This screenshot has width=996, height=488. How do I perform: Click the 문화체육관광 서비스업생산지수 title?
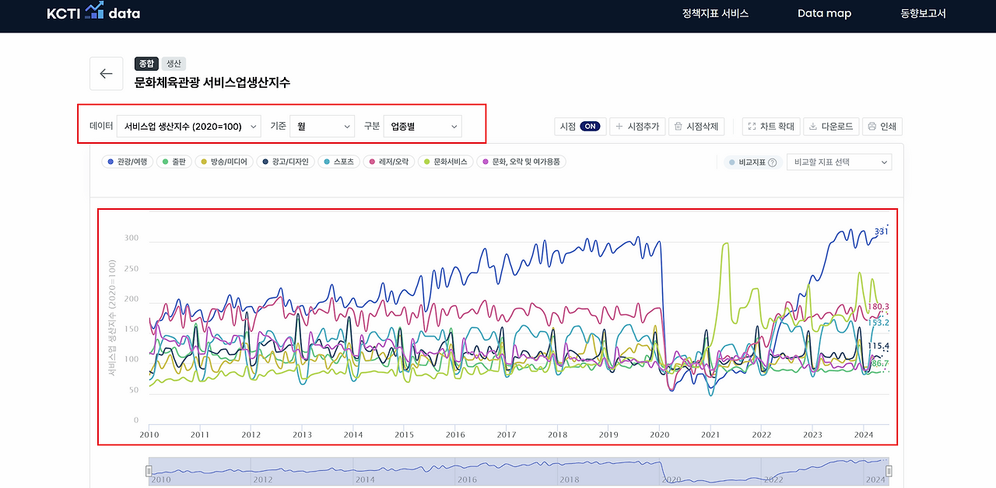[212, 82]
